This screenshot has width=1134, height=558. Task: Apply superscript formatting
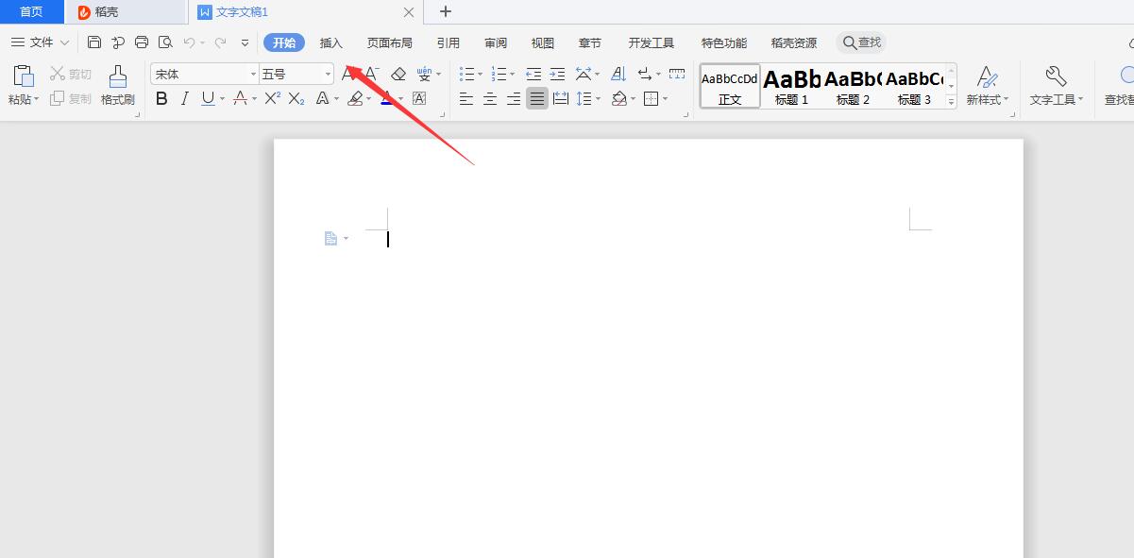click(271, 97)
